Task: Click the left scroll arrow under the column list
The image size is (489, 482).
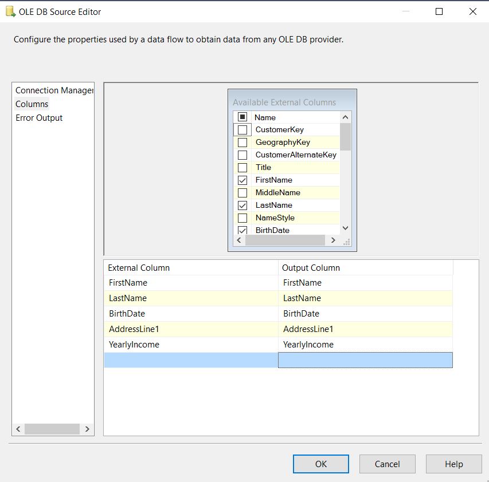Action: coord(239,240)
